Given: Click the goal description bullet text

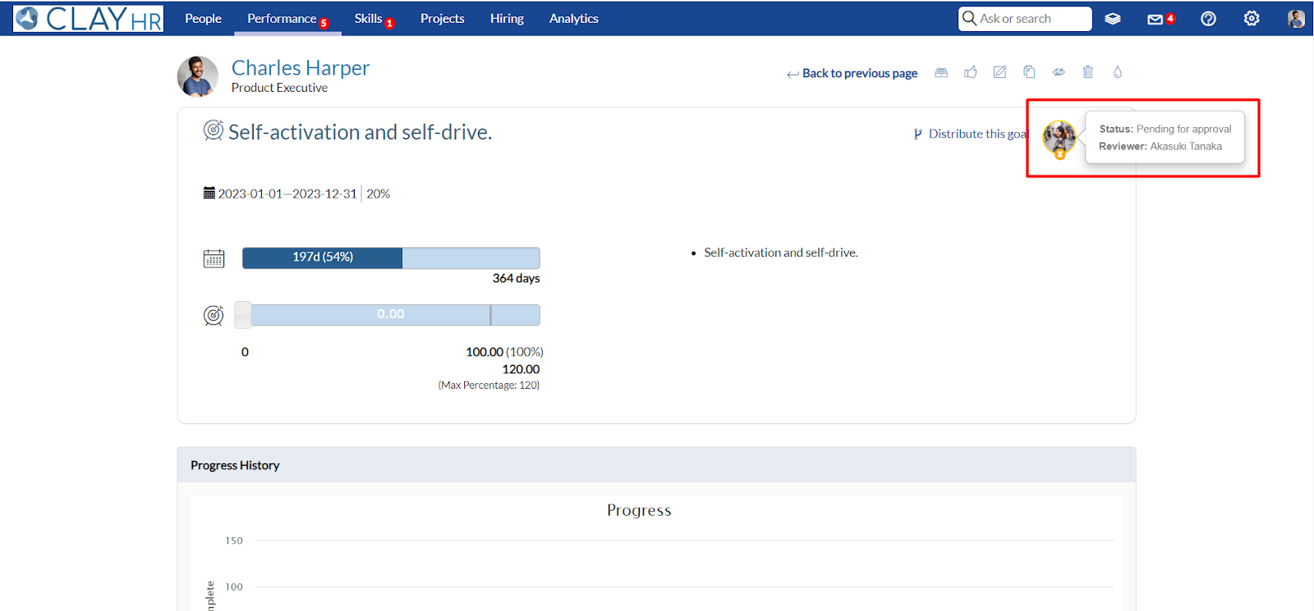Looking at the screenshot, I should [x=780, y=253].
